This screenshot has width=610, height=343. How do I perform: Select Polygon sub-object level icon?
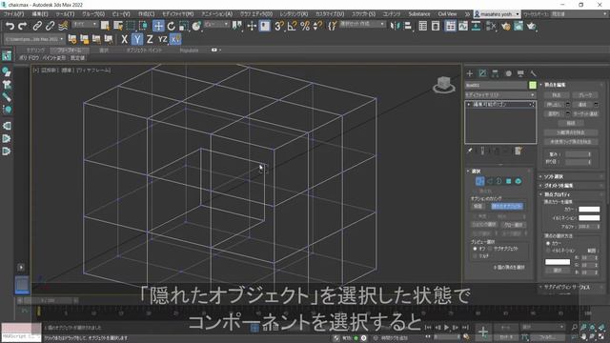508,181
